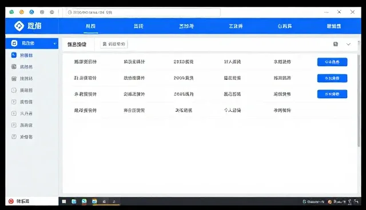Click the green icon in browser's top-left
The image size is (366, 210).
pos(11,12)
